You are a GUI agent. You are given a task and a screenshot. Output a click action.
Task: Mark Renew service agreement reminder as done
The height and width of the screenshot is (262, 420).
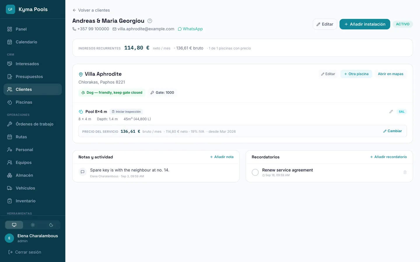pyautogui.click(x=255, y=172)
